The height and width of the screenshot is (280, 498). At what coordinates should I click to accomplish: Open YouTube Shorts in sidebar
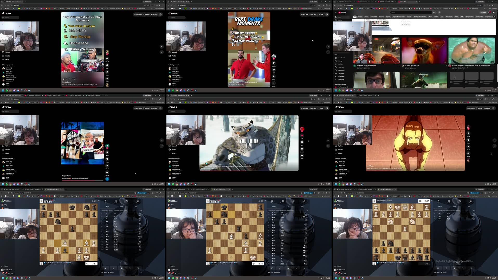pyautogui.click(x=340, y=20)
